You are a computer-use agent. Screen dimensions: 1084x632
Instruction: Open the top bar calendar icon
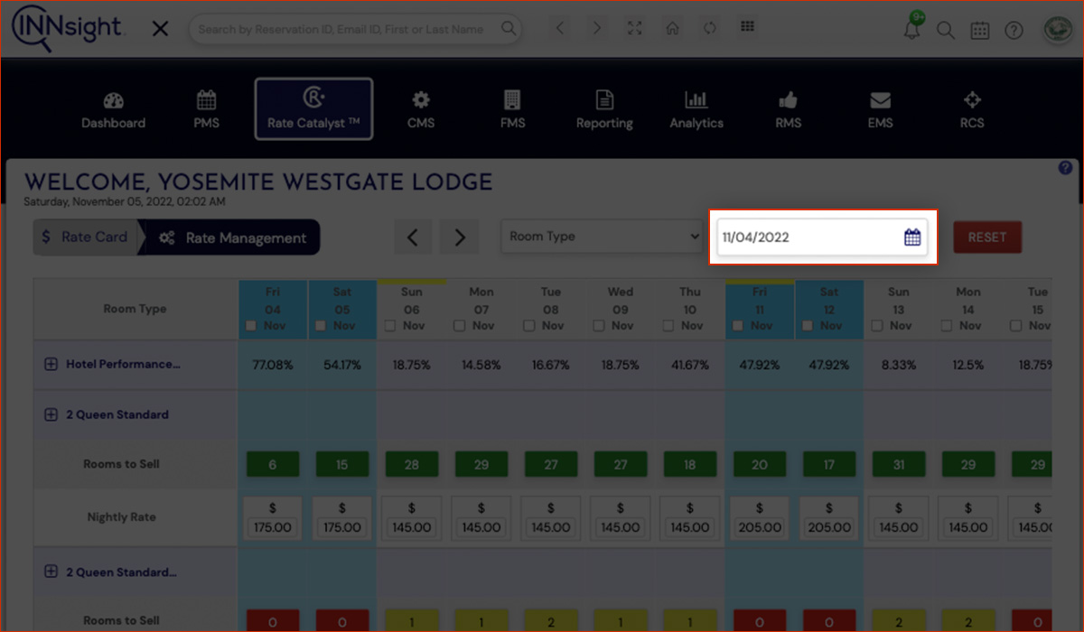(x=979, y=30)
